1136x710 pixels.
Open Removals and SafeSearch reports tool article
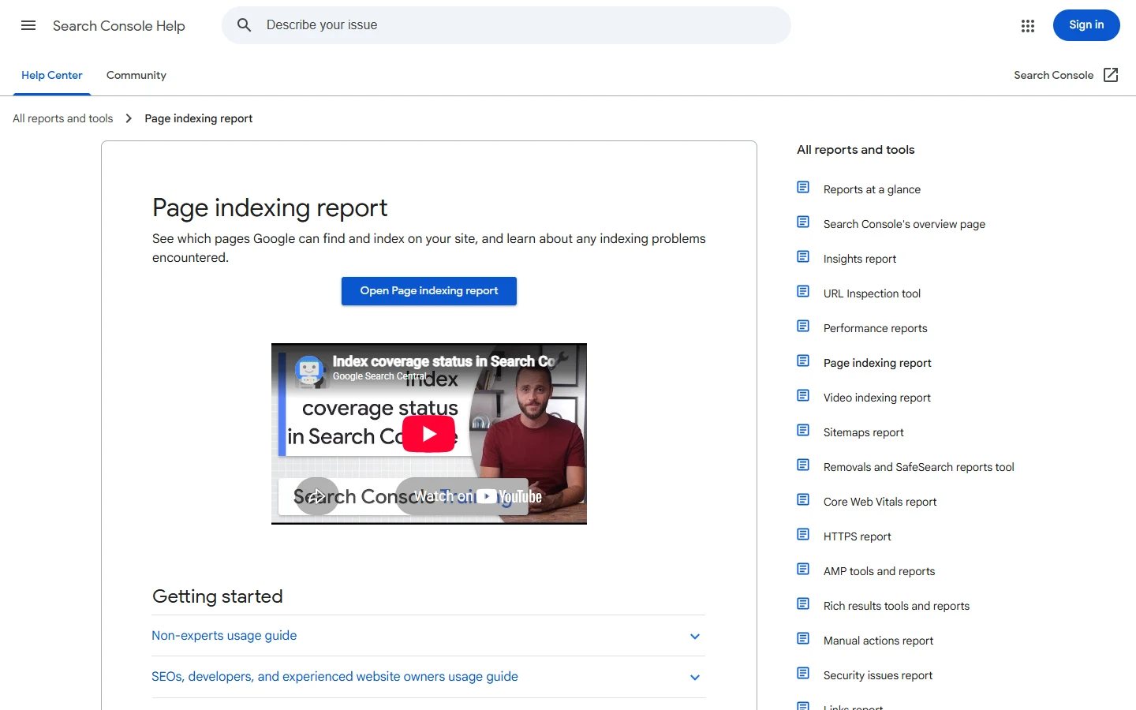tap(919, 467)
